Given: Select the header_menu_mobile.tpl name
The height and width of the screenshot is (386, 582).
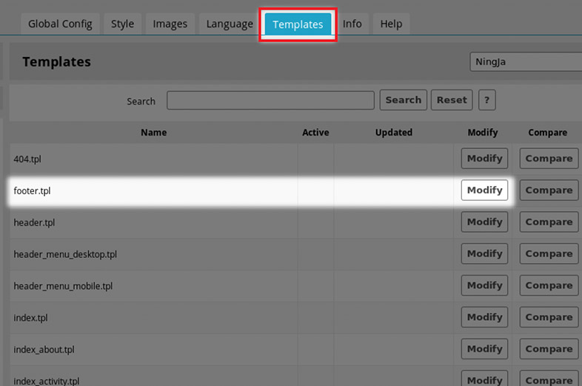Looking at the screenshot, I should click(63, 286).
